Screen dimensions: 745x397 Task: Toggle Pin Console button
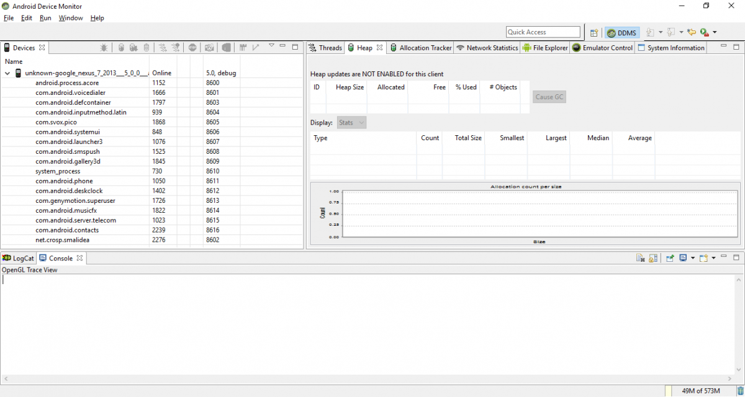pos(670,258)
